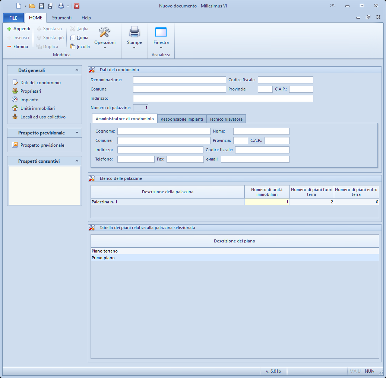The image size is (386, 378).
Task: Select the Palazzina n. 1 row
Action: [x=168, y=202]
